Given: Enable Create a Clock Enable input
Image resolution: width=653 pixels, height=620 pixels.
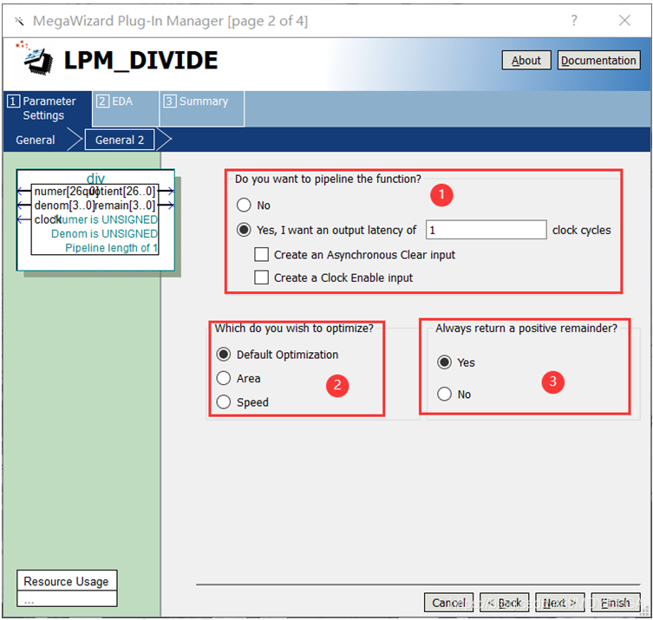Looking at the screenshot, I should tap(261, 277).
